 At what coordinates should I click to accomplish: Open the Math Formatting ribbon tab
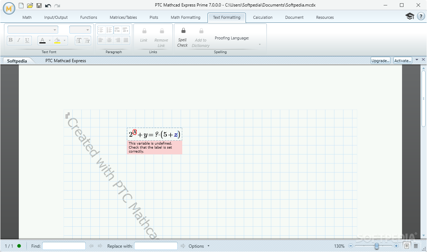pyautogui.click(x=185, y=17)
